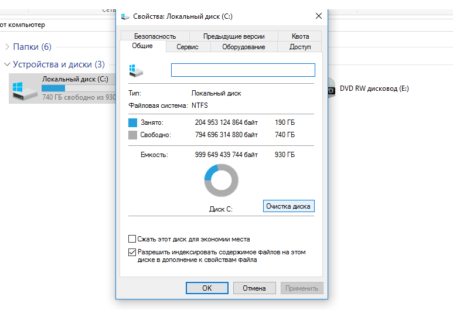Click the NTFS file system value
This screenshot has height=310, width=453.
200,105
